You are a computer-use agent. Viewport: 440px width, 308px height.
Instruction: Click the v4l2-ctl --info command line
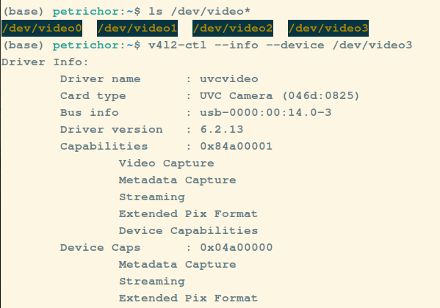coord(281,45)
